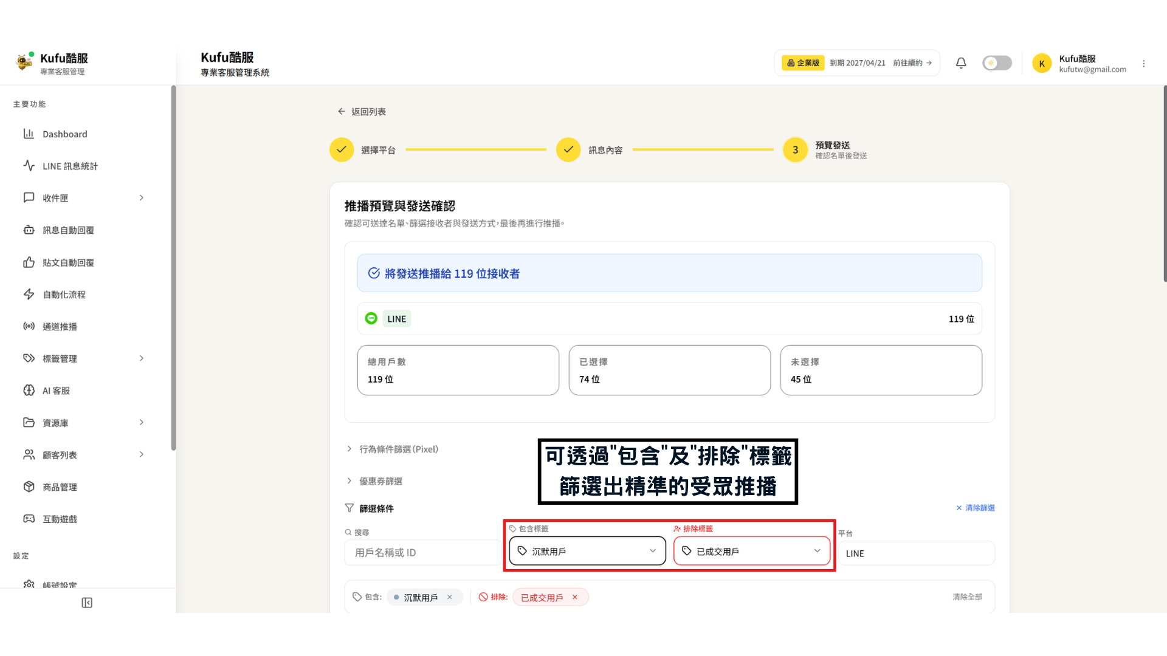
Task: Open the 自動化流程 lightning icon
Action: click(x=29, y=294)
